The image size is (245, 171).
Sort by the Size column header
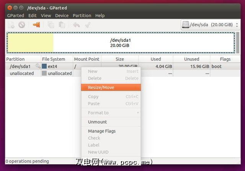[x=120, y=59]
